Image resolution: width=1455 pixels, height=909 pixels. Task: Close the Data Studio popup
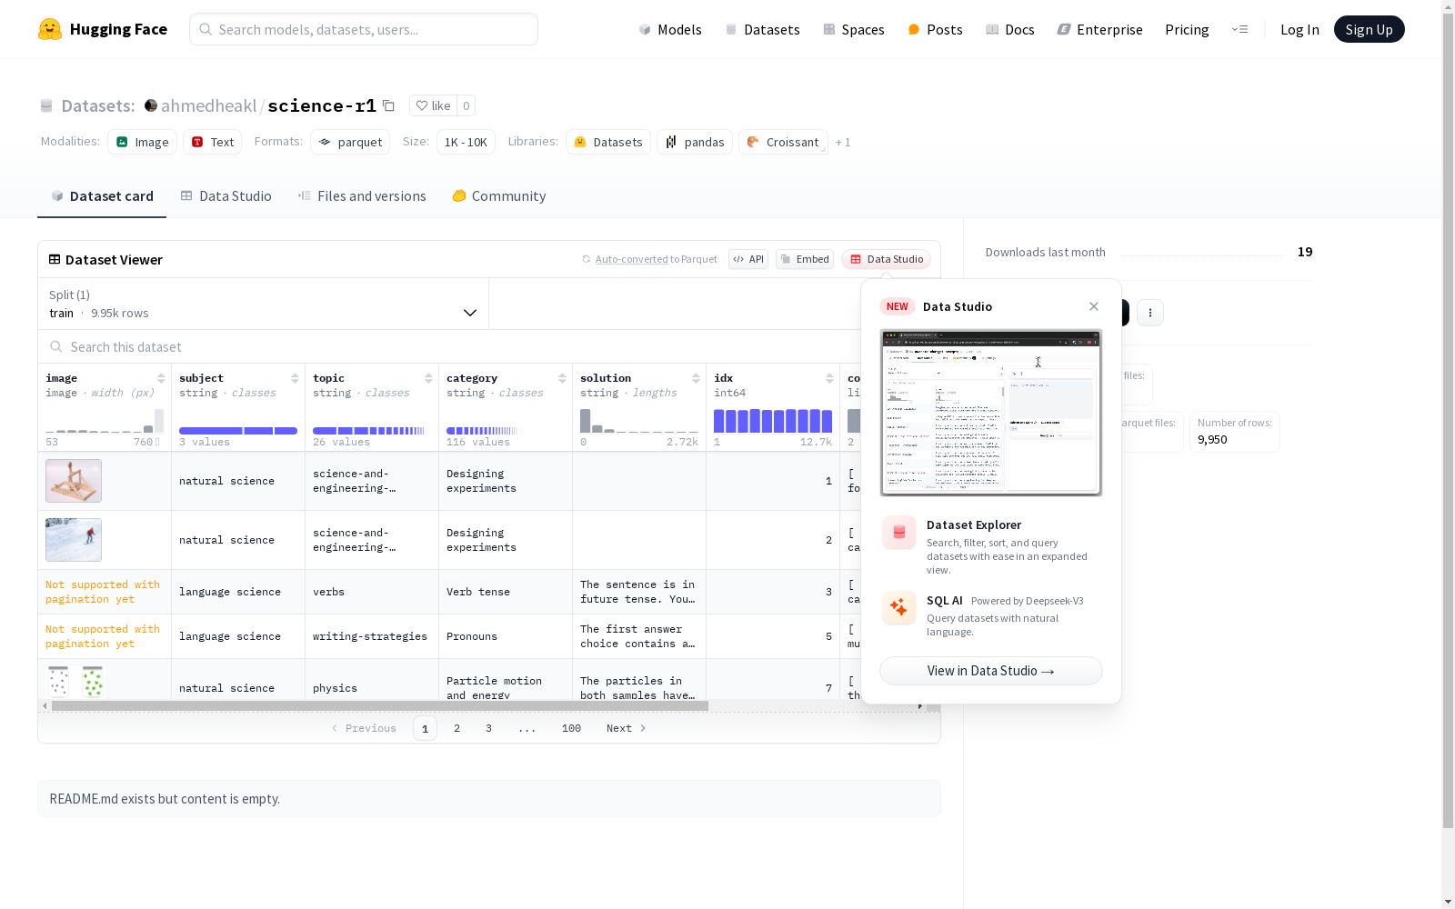click(1094, 306)
